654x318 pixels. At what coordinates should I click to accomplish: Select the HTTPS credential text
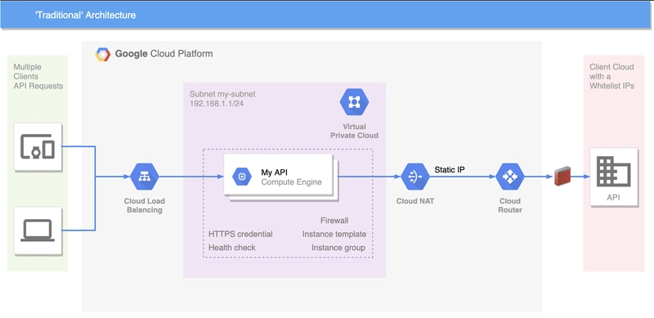pyautogui.click(x=240, y=234)
